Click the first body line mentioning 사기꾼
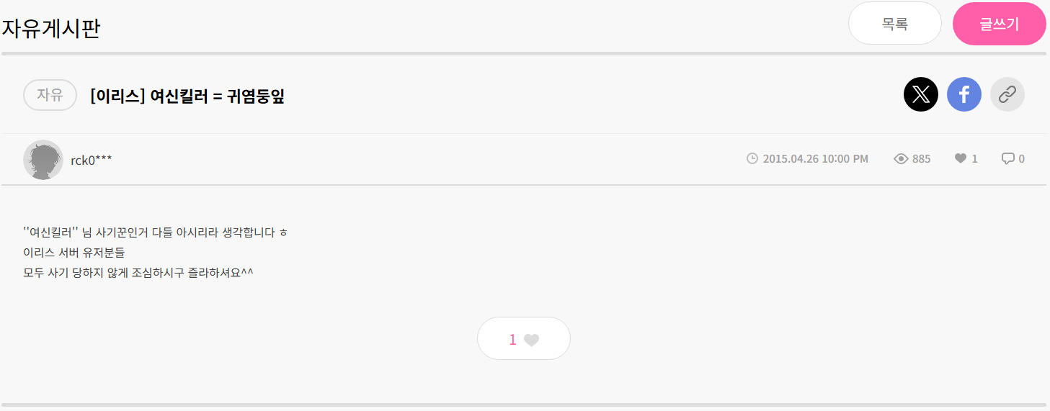 pos(155,232)
